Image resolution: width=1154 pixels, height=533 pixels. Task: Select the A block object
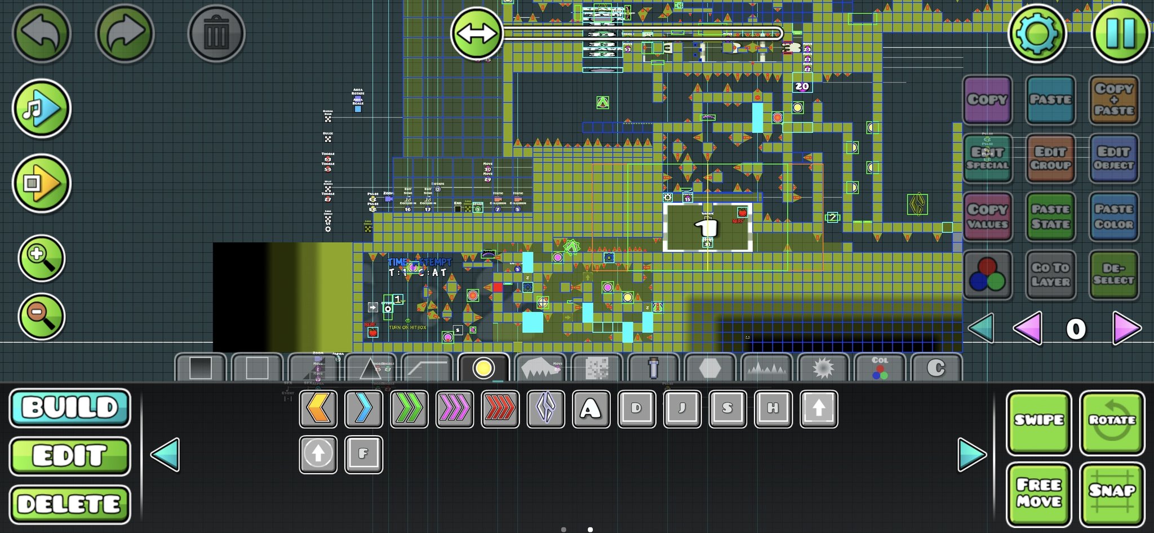(x=591, y=408)
